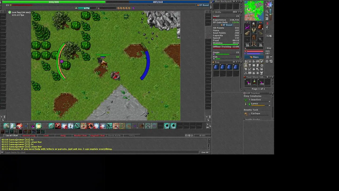Click the green hit points bar
The image size is (339, 191).
pos(54,2)
